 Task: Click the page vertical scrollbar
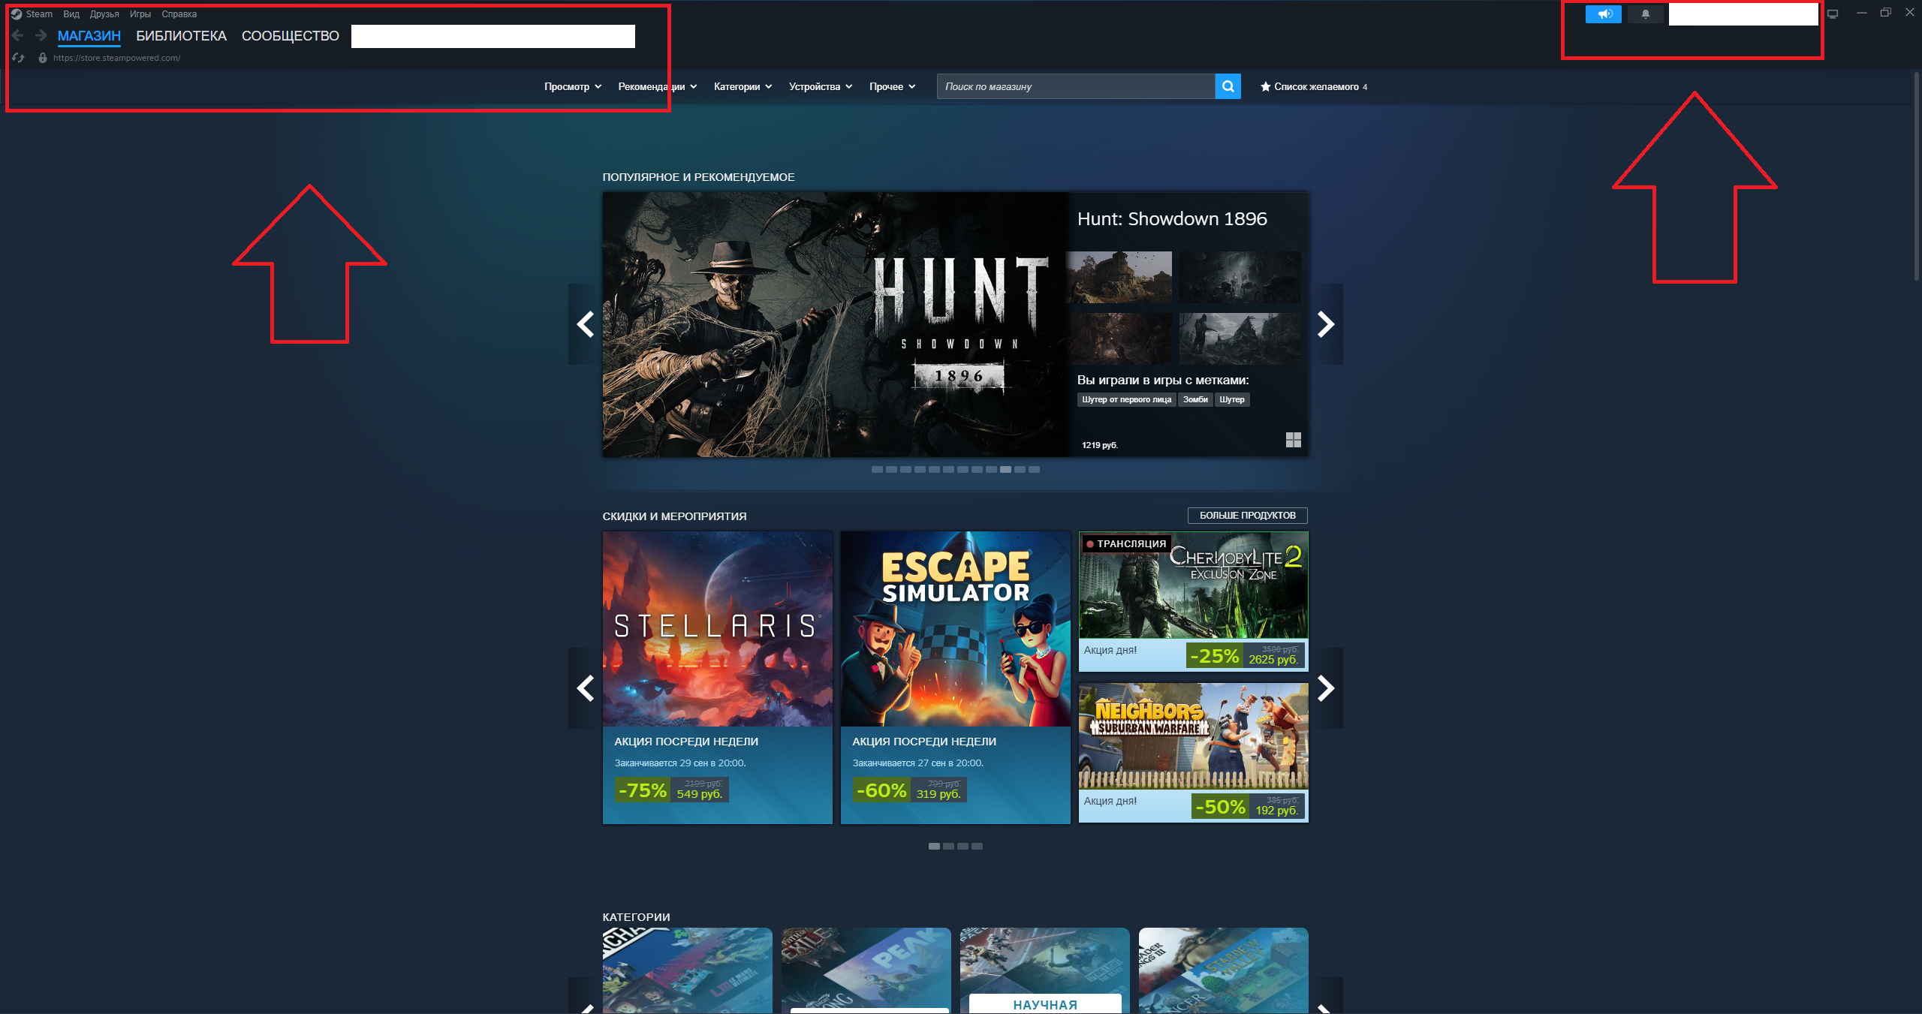click(1916, 176)
